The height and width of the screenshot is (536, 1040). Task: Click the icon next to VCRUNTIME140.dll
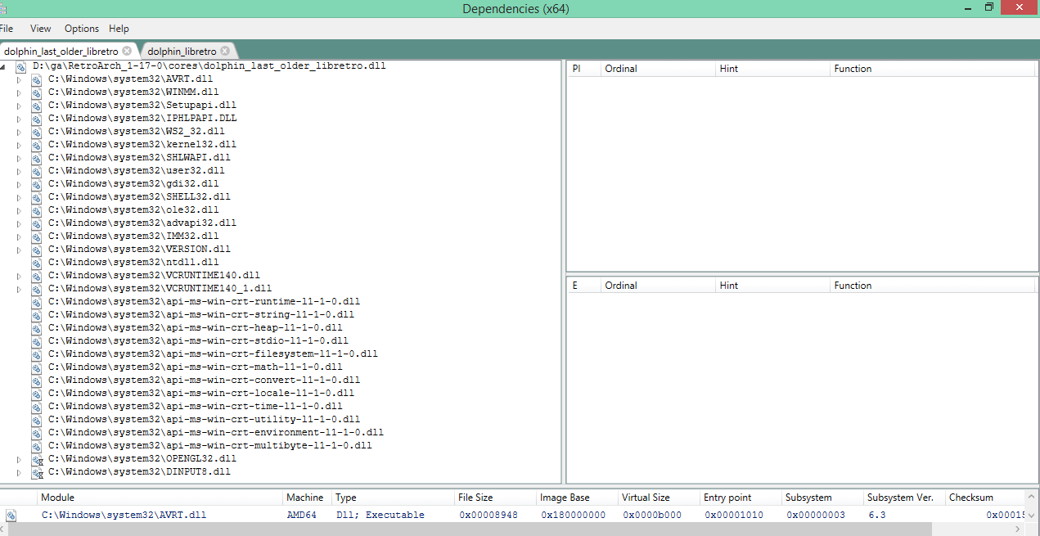(x=37, y=277)
